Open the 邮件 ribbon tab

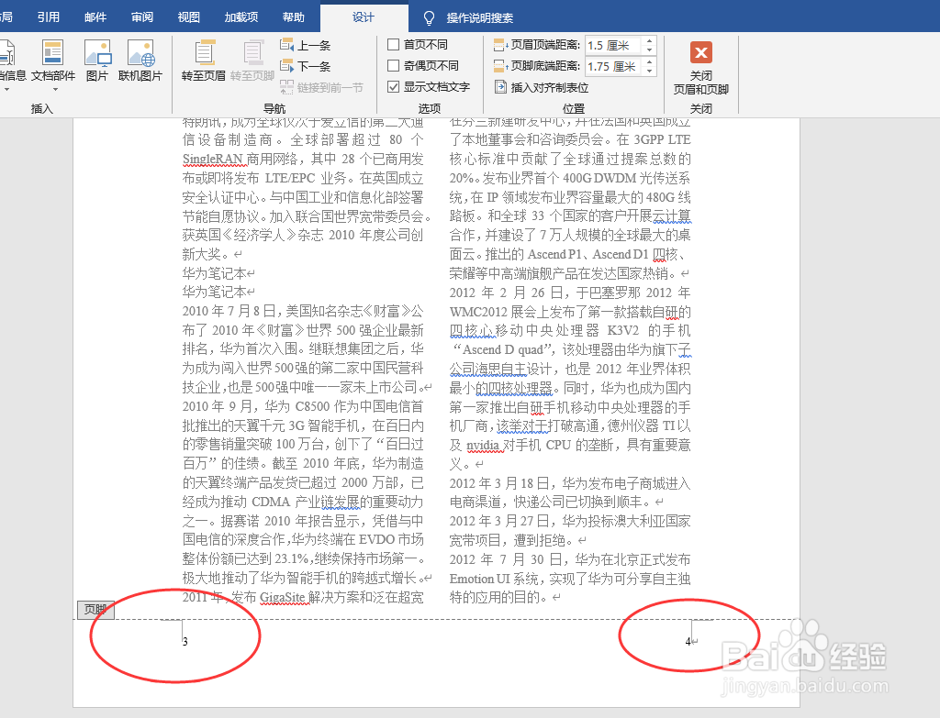click(95, 17)
